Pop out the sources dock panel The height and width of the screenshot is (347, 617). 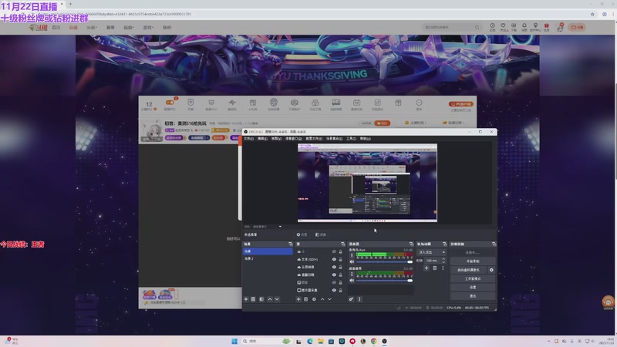click(x=342, y=244)
